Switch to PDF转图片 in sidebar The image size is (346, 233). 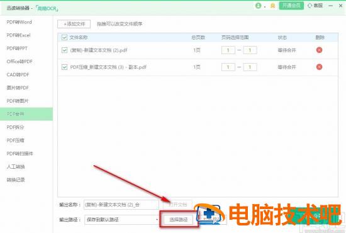click(x=18, y=101)
